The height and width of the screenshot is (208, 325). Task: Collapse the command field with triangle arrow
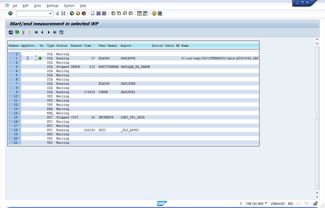(57, 13)
